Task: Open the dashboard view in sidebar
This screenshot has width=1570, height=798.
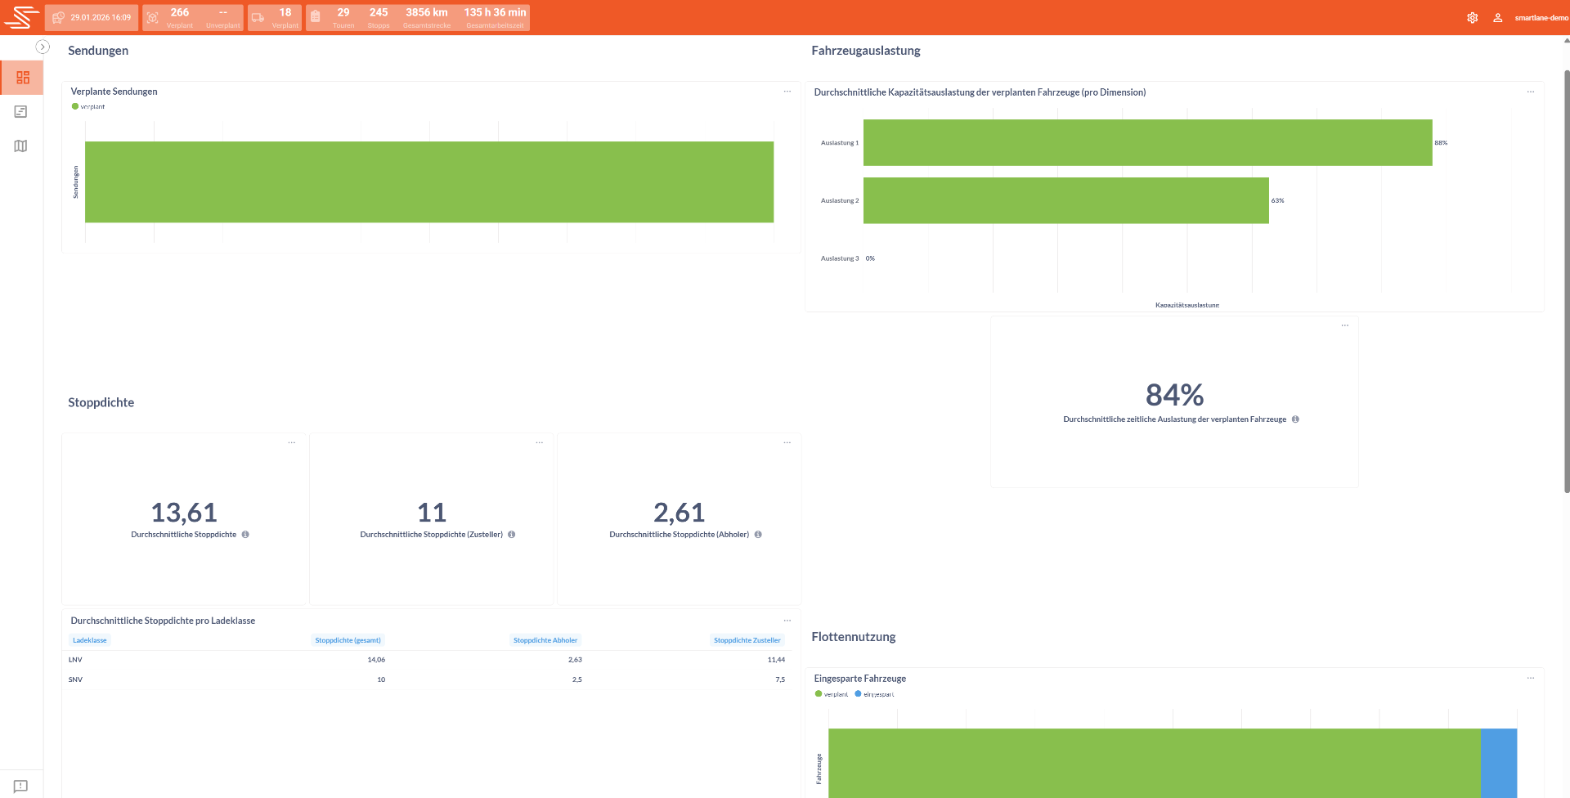Action: coord(22,78)
